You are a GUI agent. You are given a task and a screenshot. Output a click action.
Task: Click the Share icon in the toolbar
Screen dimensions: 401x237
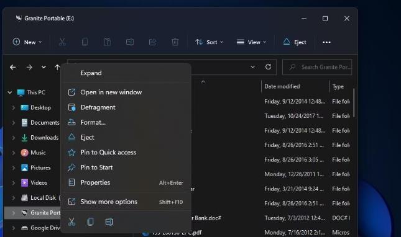click(x=152, y=42)
